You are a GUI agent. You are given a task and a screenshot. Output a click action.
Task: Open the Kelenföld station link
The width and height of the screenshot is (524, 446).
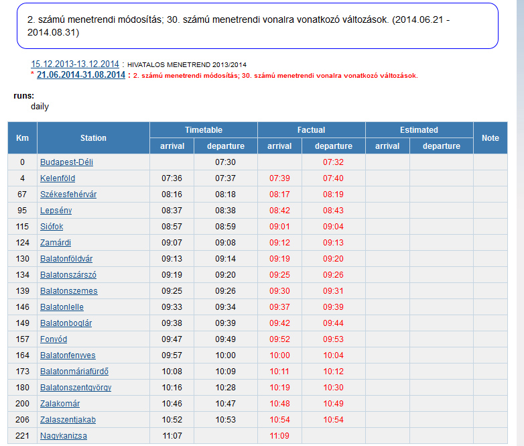(58, 178)
